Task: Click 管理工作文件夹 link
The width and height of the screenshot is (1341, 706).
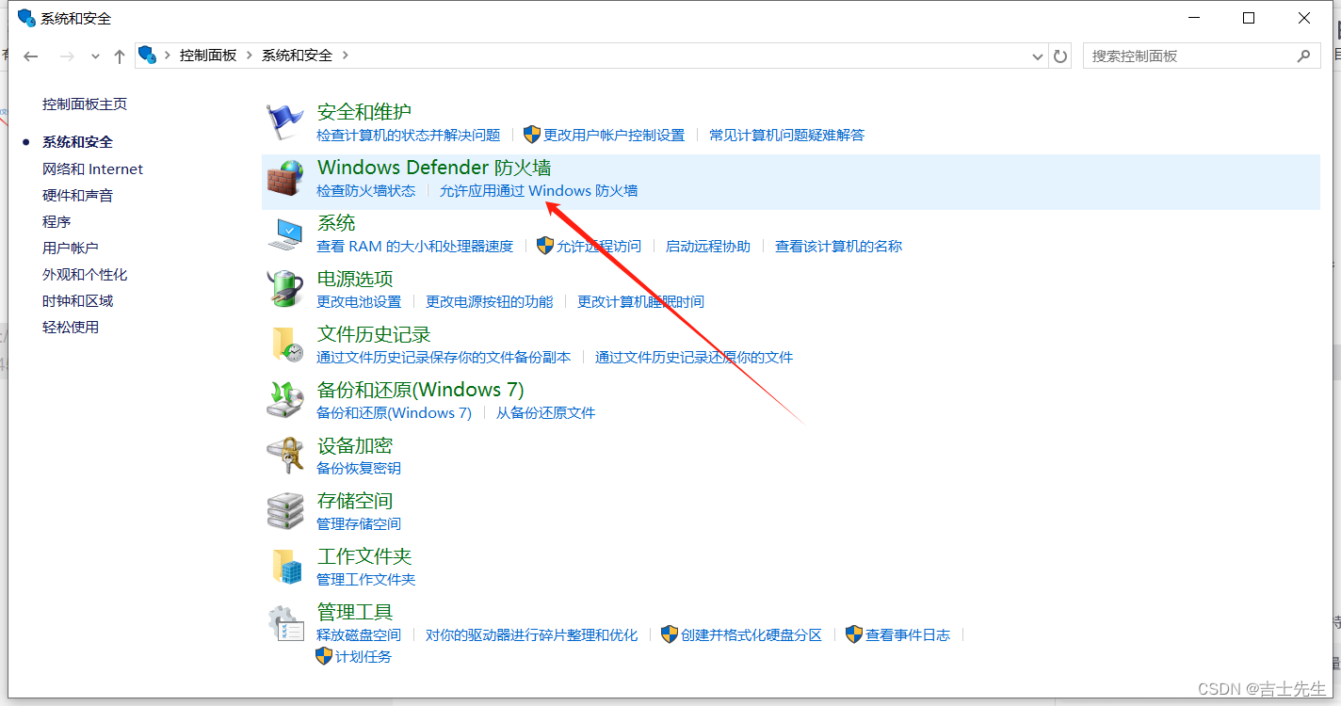Action: 366,579
